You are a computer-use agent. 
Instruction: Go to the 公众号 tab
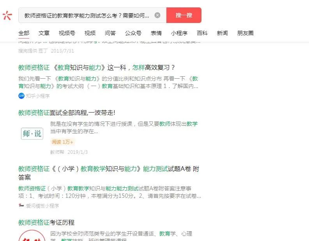click(133, 33)
